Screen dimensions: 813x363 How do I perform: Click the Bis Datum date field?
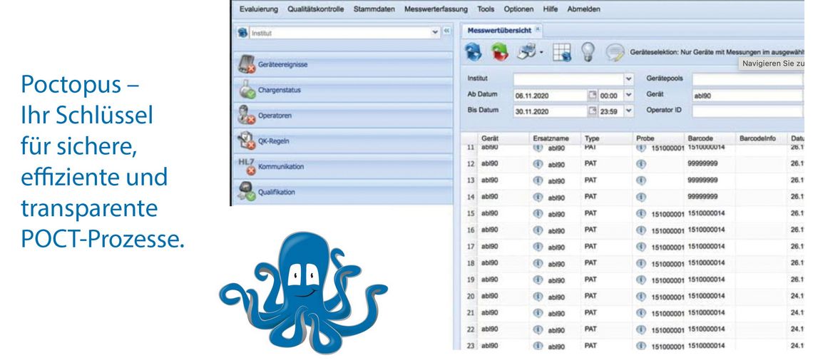550,111
